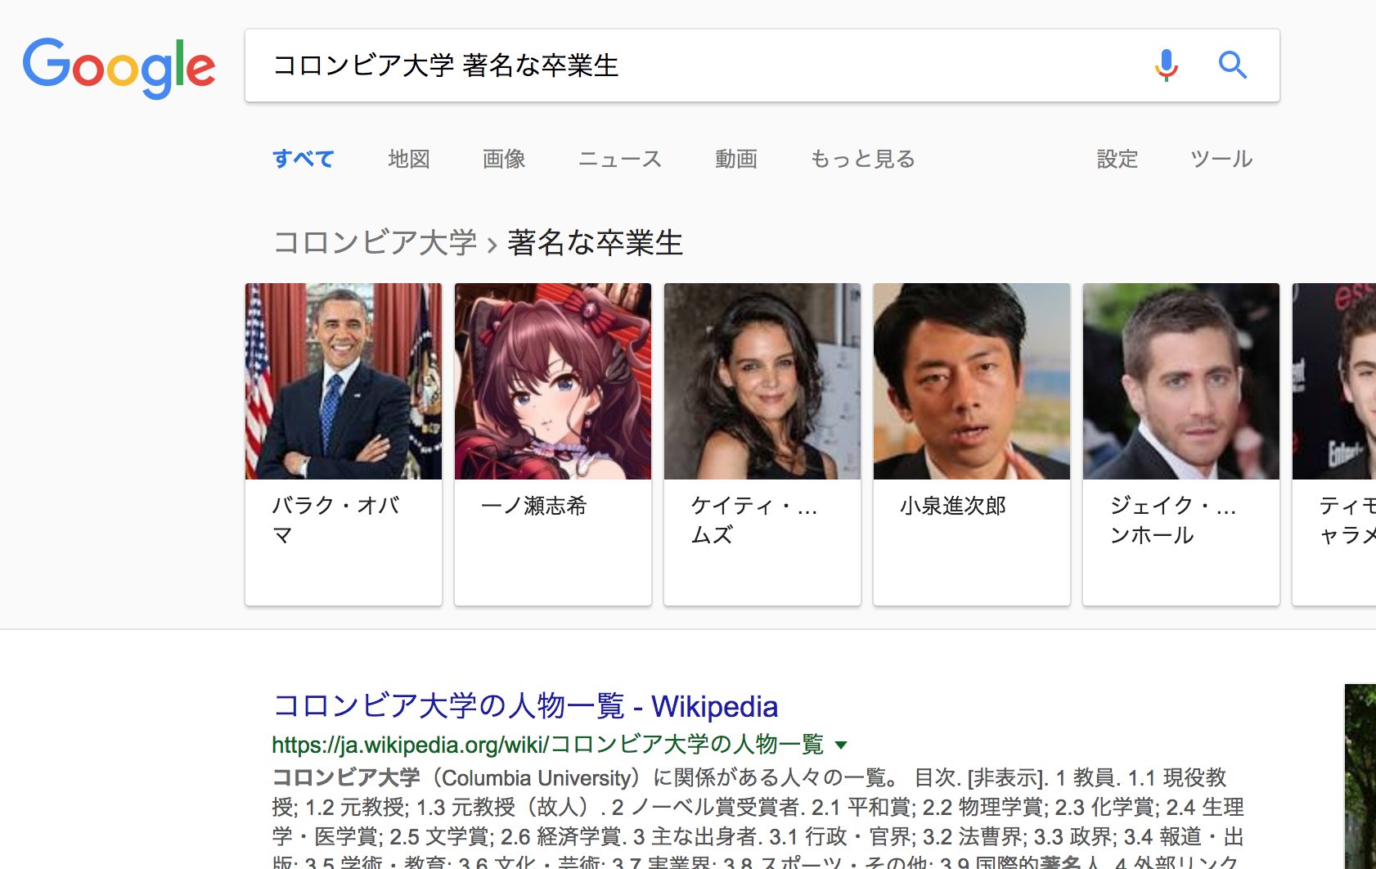Expand the もっと見る menu
This screenshot has width=1376, height=869.
click(863, 159)
